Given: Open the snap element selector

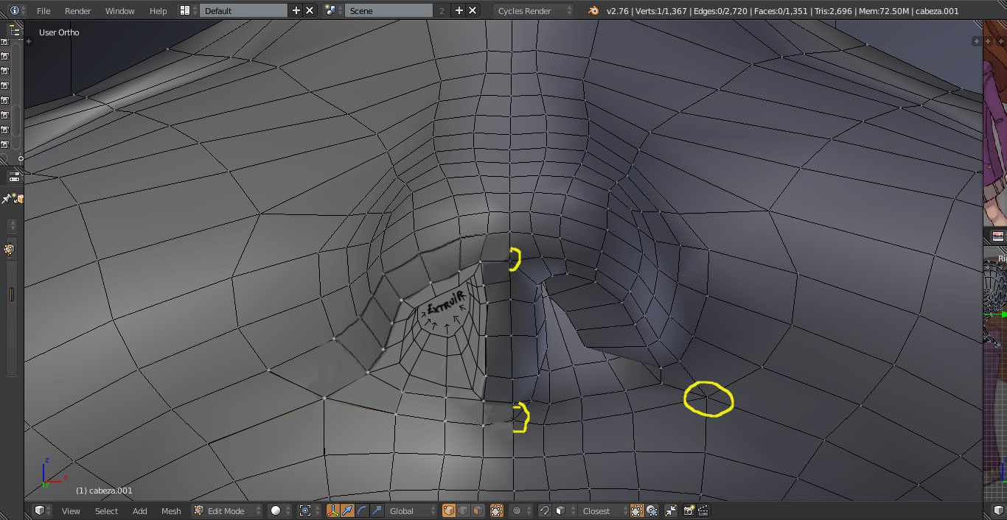Looking at the screenshot, I should click(565, 510).
